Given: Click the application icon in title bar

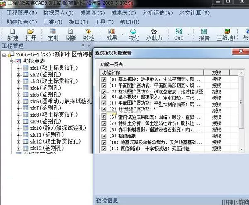Looking at the screenshot, I should (x=3, y=3).
